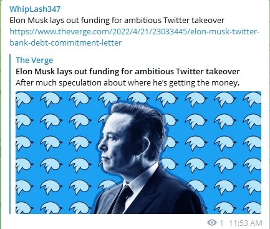Click the top-left bird icon in image
Viewport: 270px width, 229px height.
[x=24, y=99]
